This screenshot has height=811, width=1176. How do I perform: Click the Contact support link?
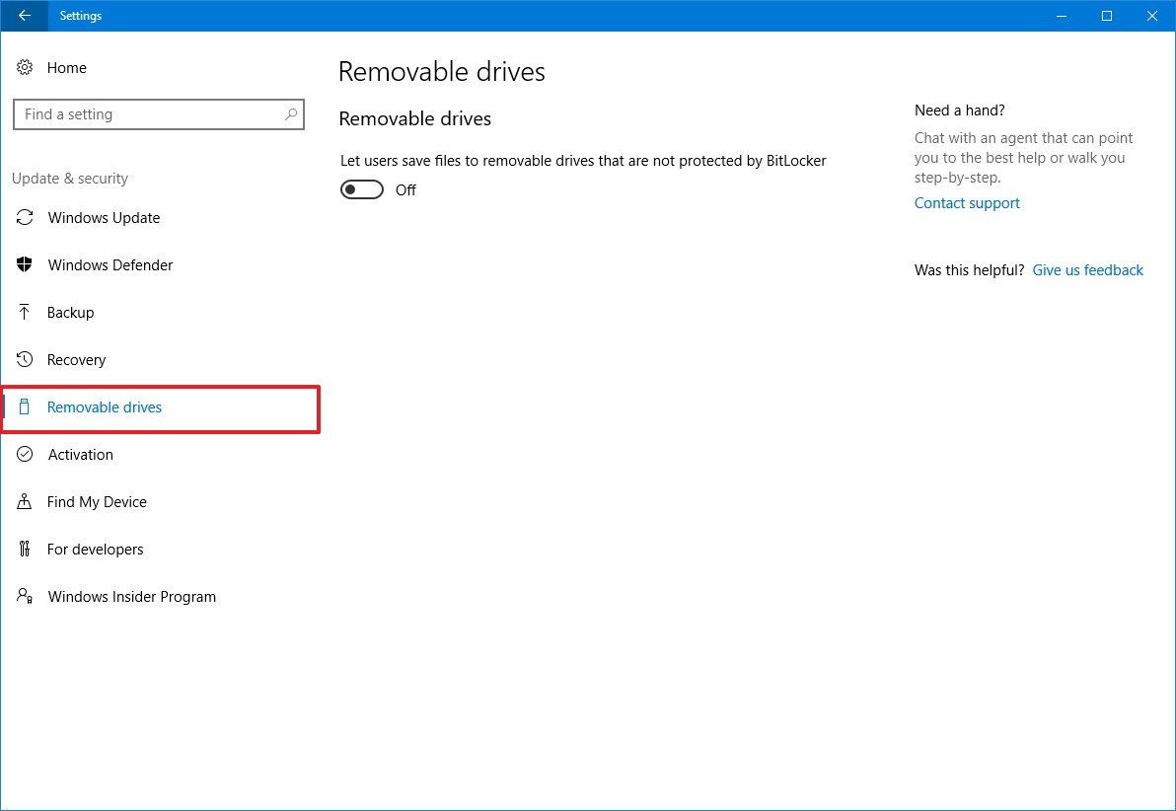click(967, 202)
